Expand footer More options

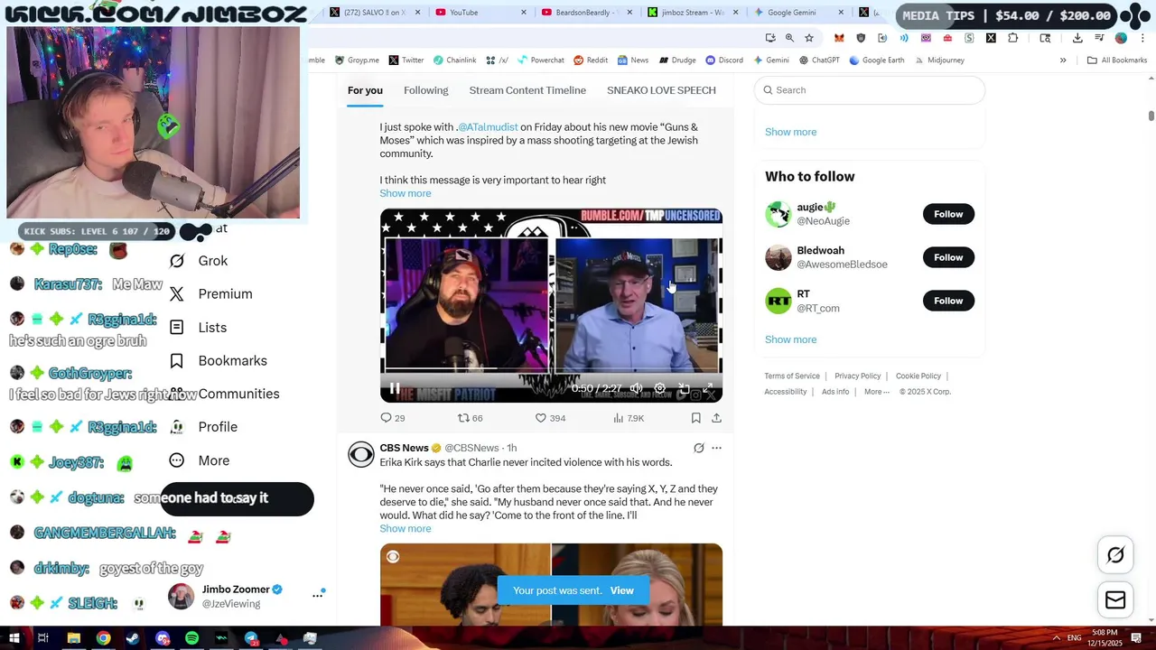pos(876,392)
